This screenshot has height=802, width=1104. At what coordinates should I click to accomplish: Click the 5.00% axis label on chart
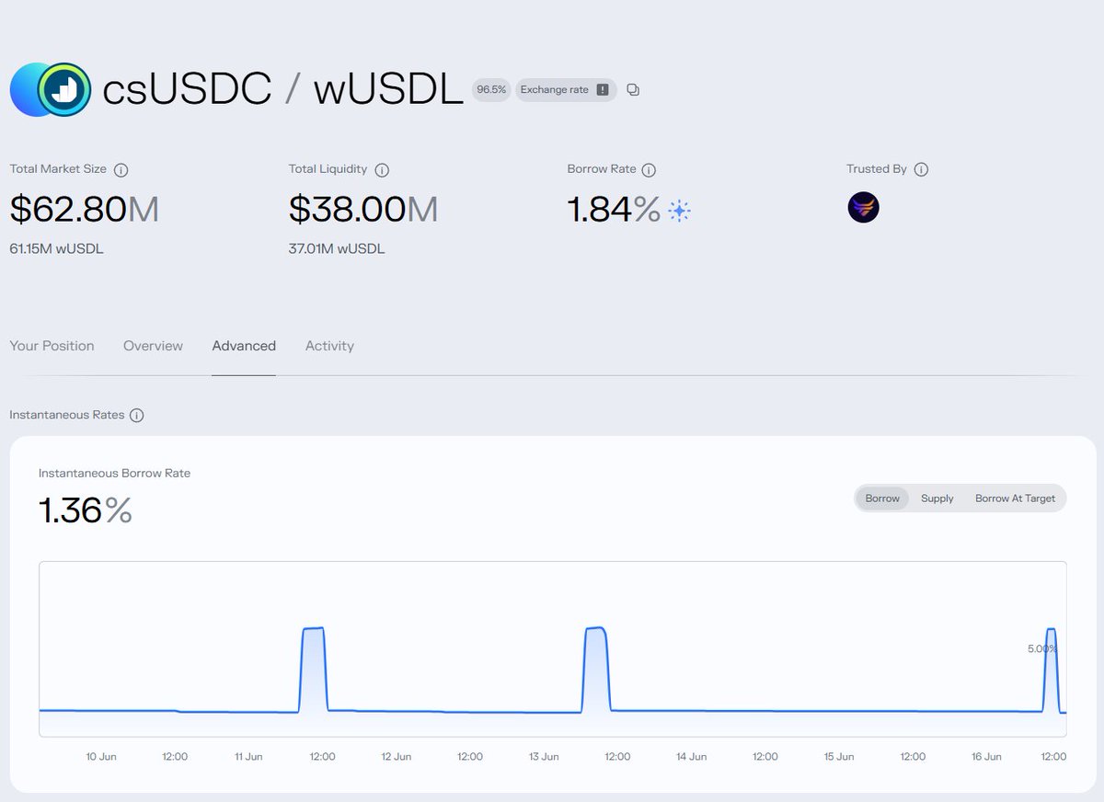point(1041,648)
